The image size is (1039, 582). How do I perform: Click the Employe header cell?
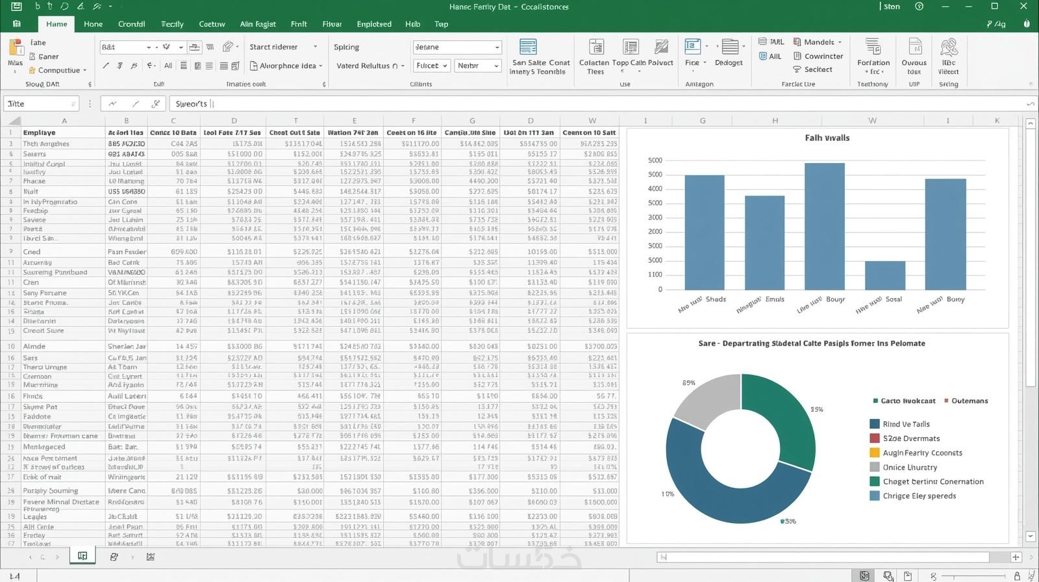click(x=64, y=133)
